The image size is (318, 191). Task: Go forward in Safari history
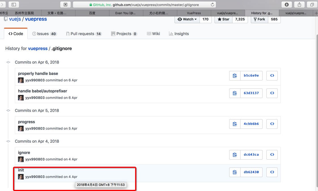[2, 5]
